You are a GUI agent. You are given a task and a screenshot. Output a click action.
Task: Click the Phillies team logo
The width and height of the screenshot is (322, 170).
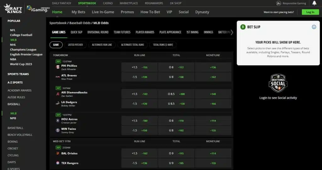coord(58,67)
